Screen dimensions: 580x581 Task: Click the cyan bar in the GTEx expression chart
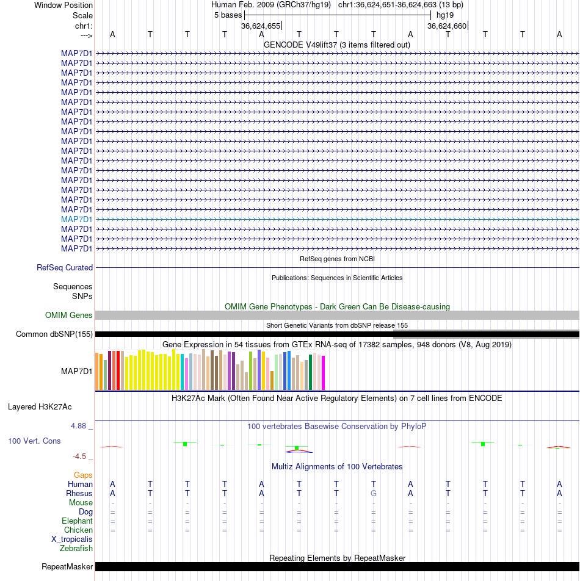point(183,372)
